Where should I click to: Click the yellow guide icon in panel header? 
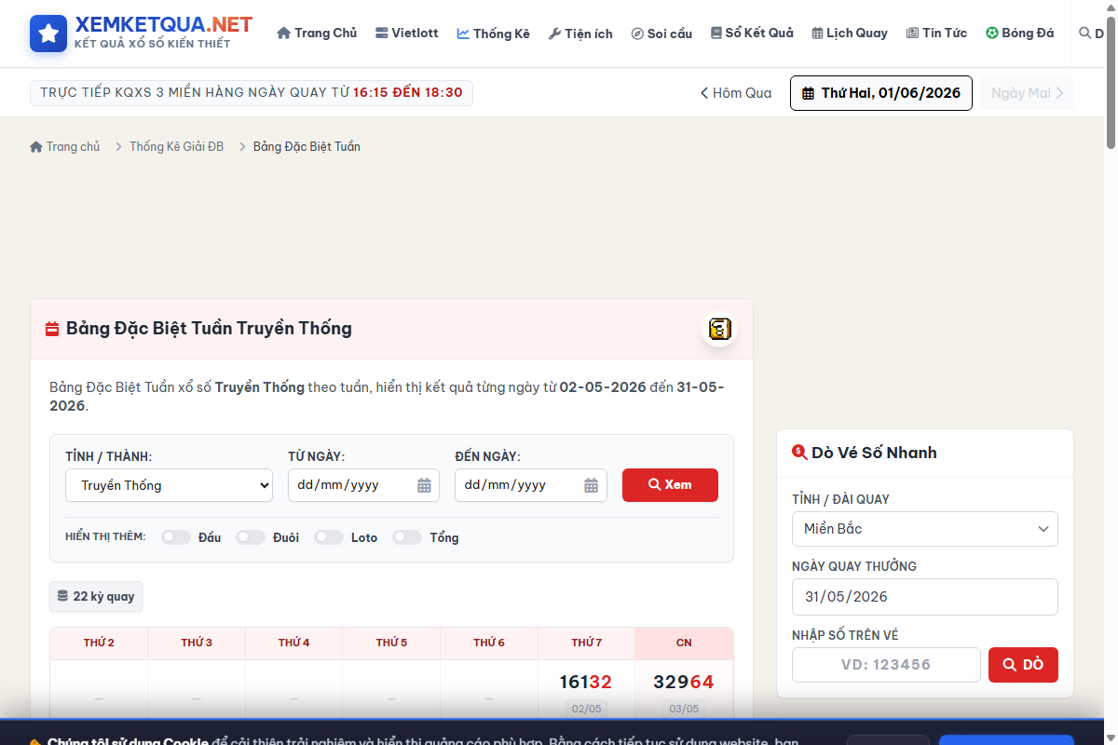pos(719,329)
